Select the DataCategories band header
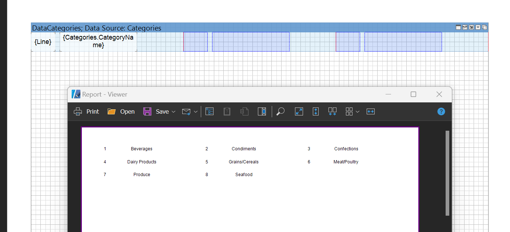The image size is (510, 232). pyautogui.click(x=259, y=28)
